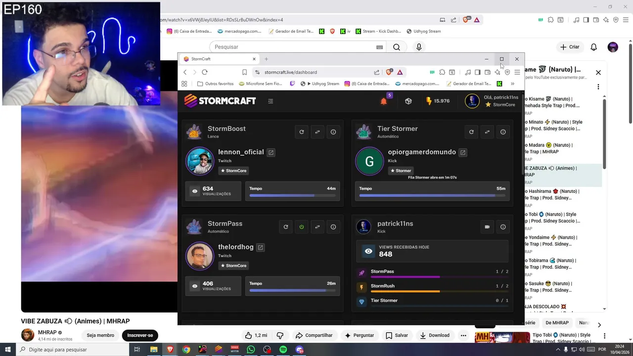
Task: Open the extensions puzzle icon
Action: click(442, 72)
